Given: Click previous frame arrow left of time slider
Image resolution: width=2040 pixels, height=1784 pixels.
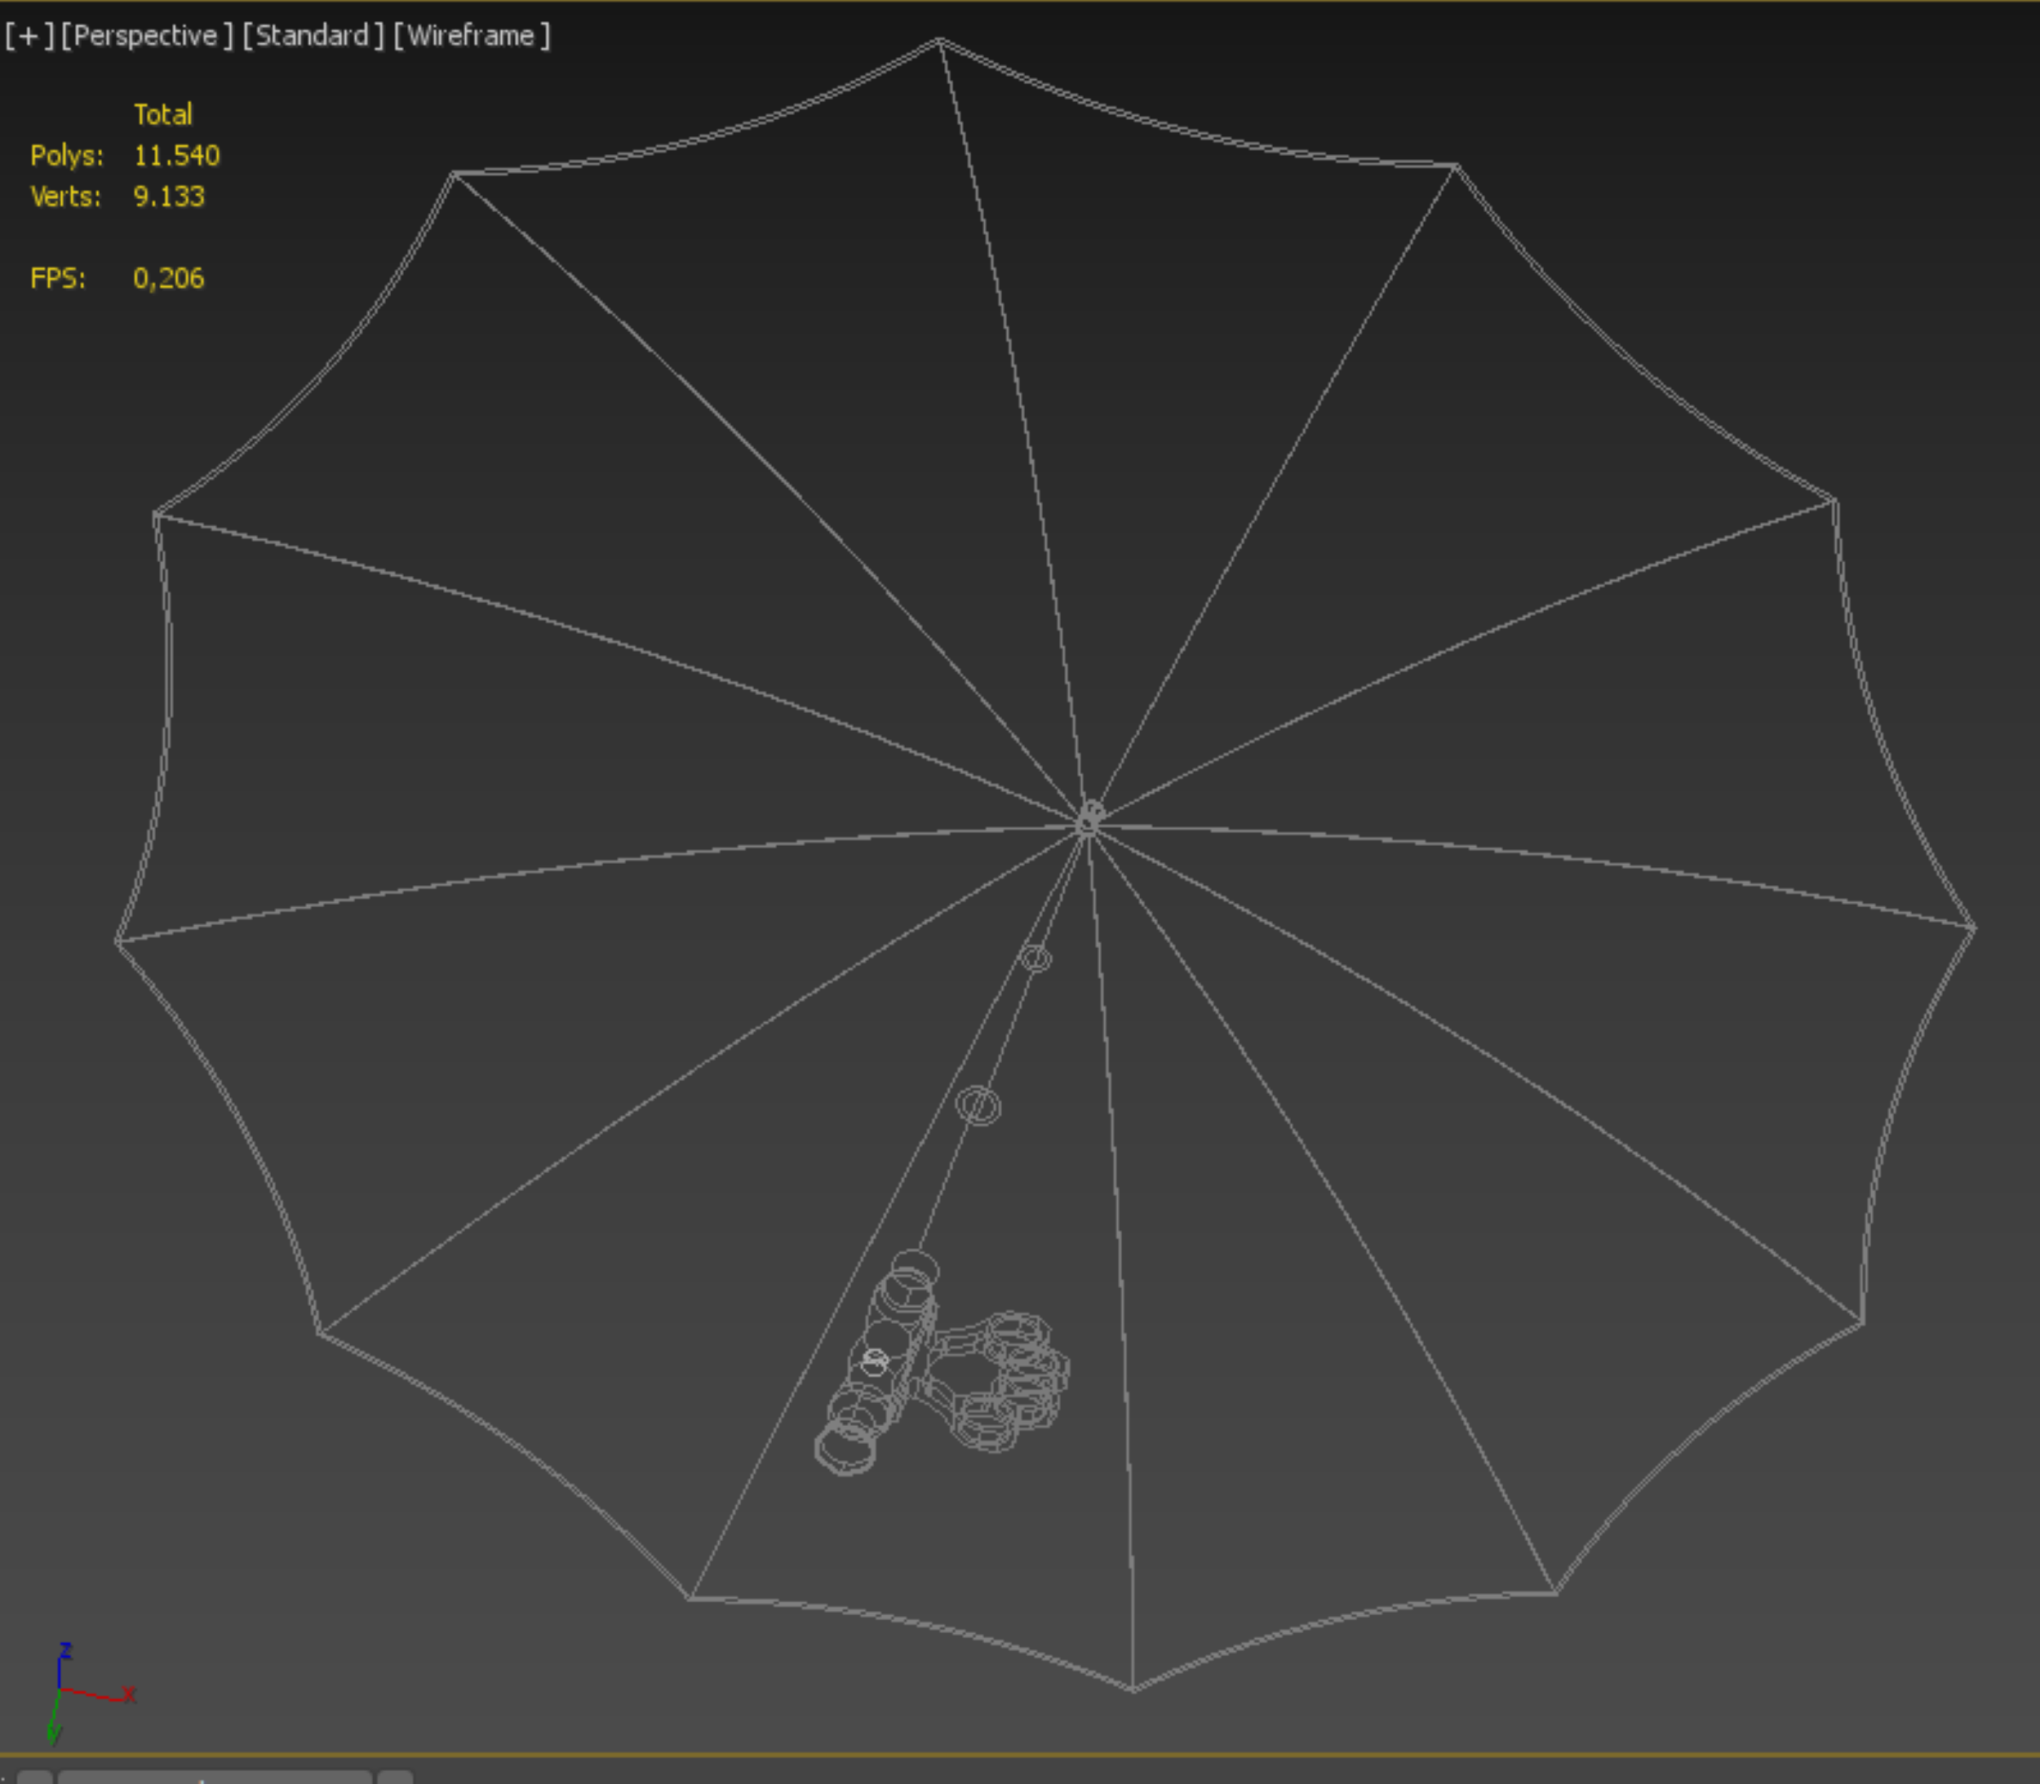Looking at the screenshot, I should coord(33,1777).
